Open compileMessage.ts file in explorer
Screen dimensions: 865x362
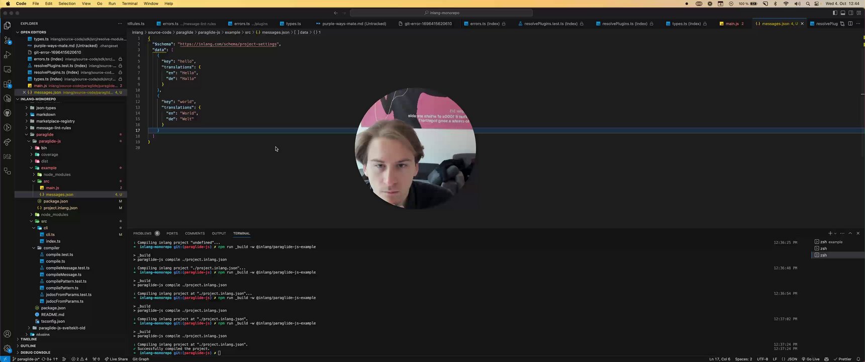[x=63, y=275]
